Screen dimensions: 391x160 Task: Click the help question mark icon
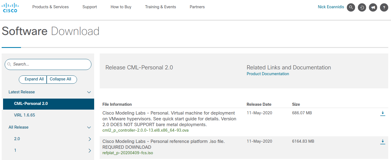[384, 7]
